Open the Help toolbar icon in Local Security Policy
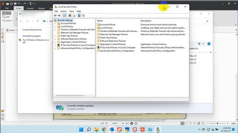This screenshot has width=238, height=133. point(79,16)
